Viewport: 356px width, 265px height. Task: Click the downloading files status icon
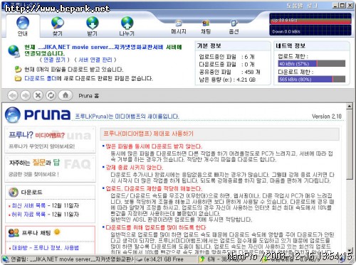[x=18, y=69]
